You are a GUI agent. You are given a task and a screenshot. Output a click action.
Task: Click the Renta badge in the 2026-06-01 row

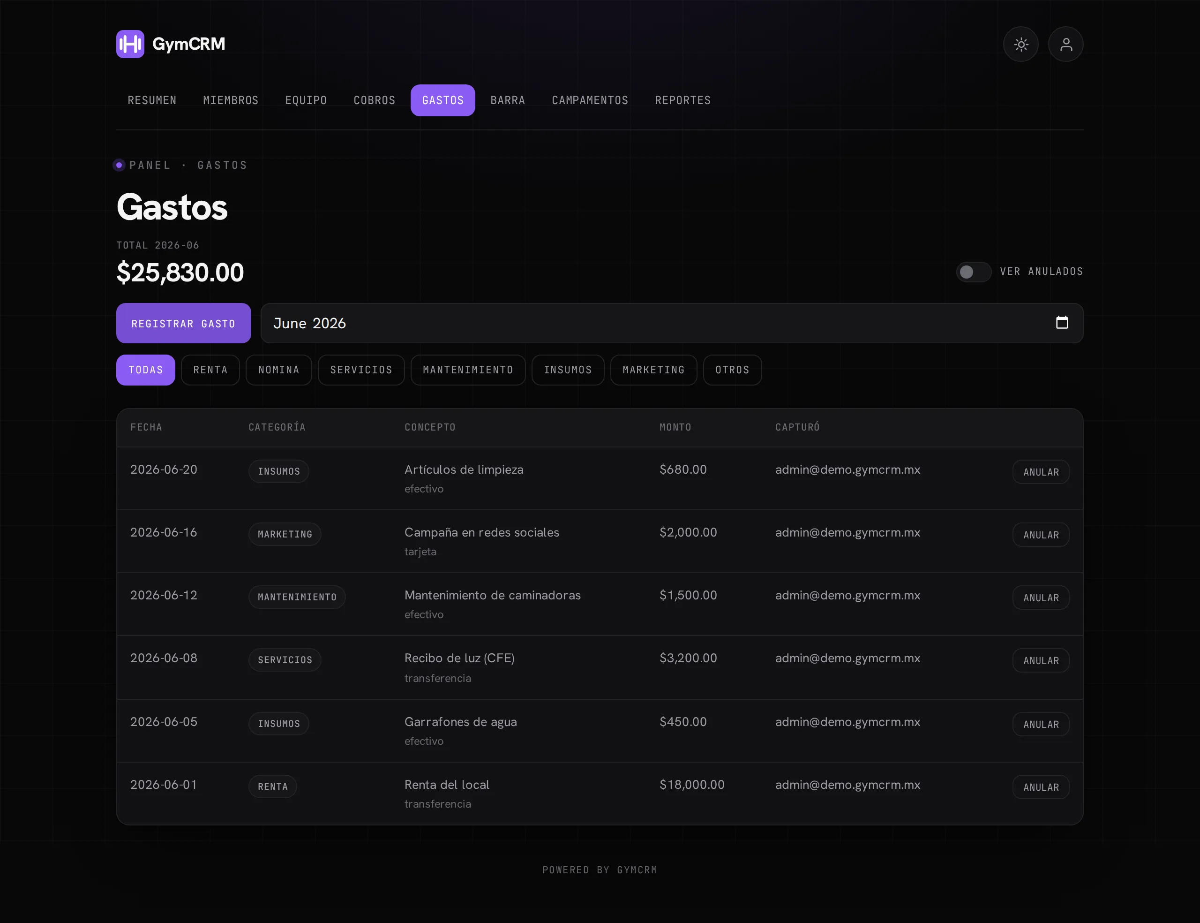tap(273, 787)
